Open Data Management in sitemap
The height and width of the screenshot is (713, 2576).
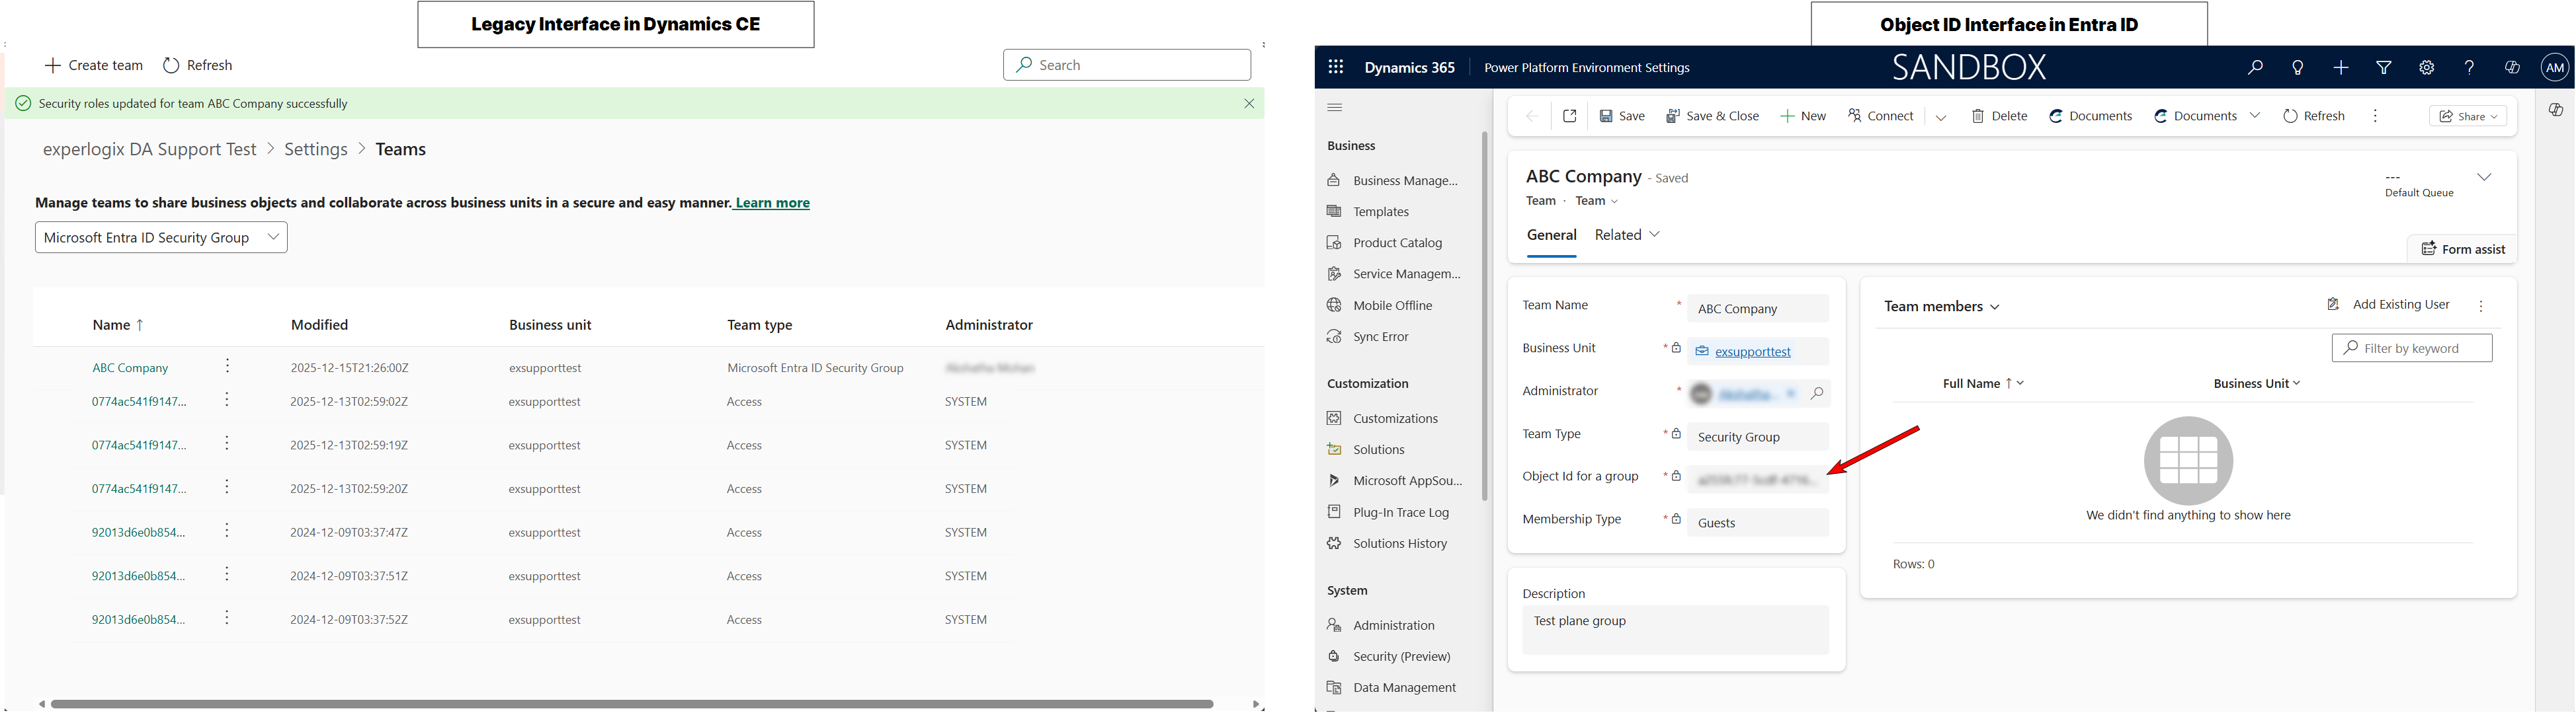coord(1391,688)
